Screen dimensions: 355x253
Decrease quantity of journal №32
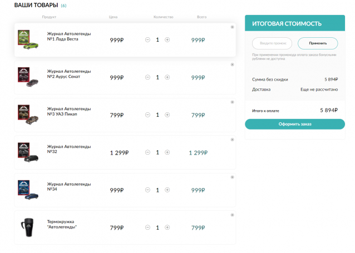147,152
